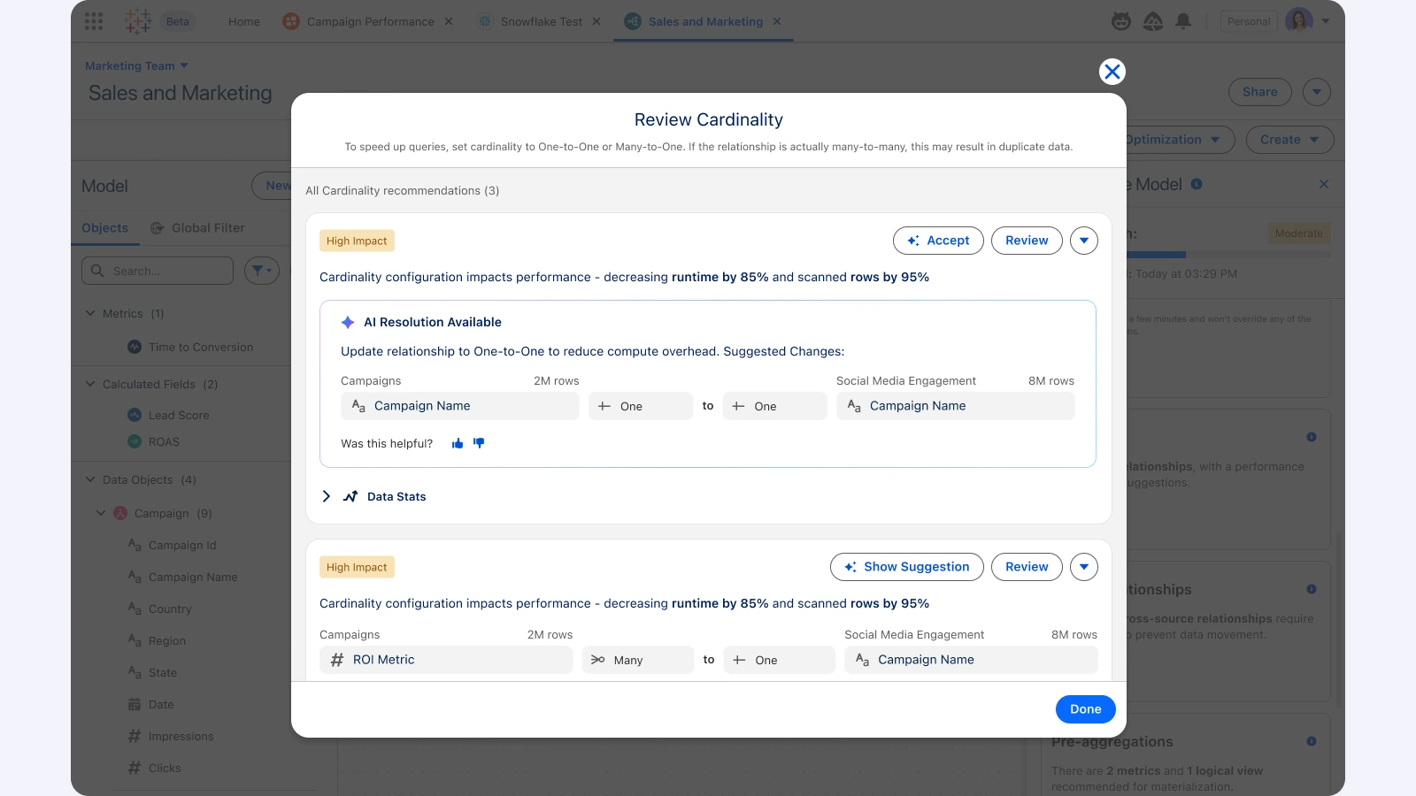Click Review on the first recommendation

click(1027, 241)
